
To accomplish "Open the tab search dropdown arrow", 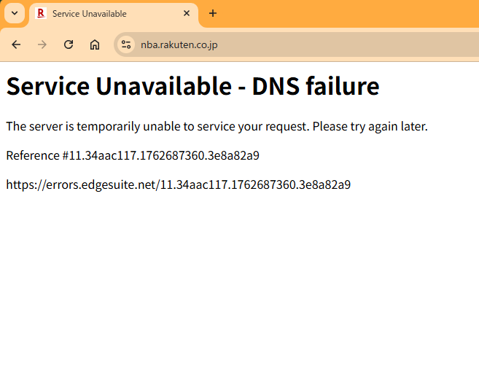I will click(x=15, y=13).
